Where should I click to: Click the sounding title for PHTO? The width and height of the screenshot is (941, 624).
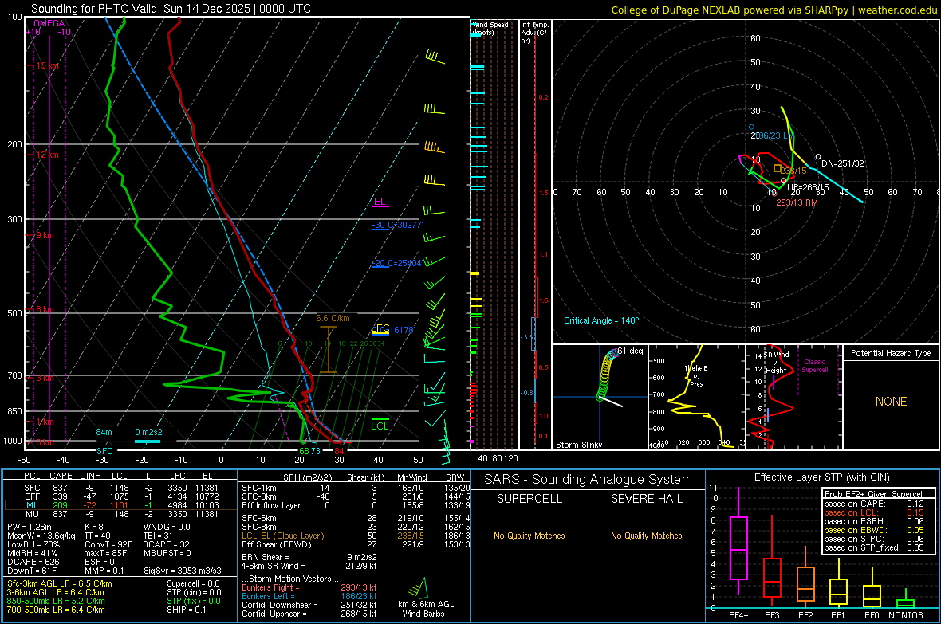point(171,9)
